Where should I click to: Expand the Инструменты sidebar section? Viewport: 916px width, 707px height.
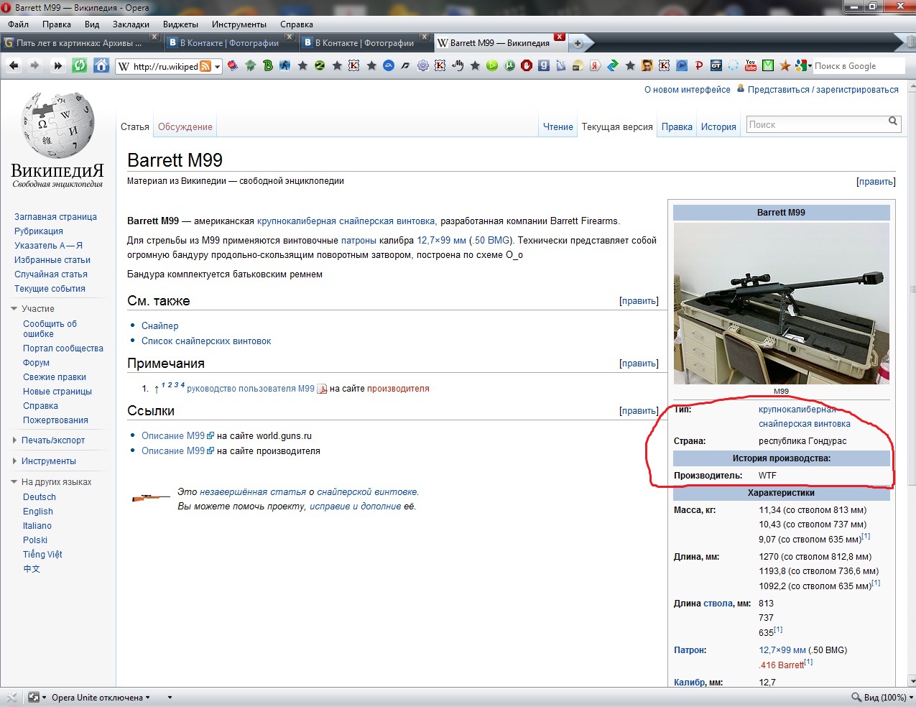pos(14,461)
